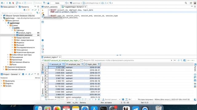The image size is (197, 110).
Task: Click the Экспорт данных button
Action: pos(111,100)
